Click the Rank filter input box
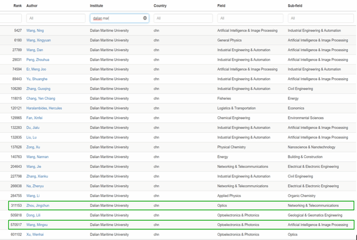 (11, 18)
